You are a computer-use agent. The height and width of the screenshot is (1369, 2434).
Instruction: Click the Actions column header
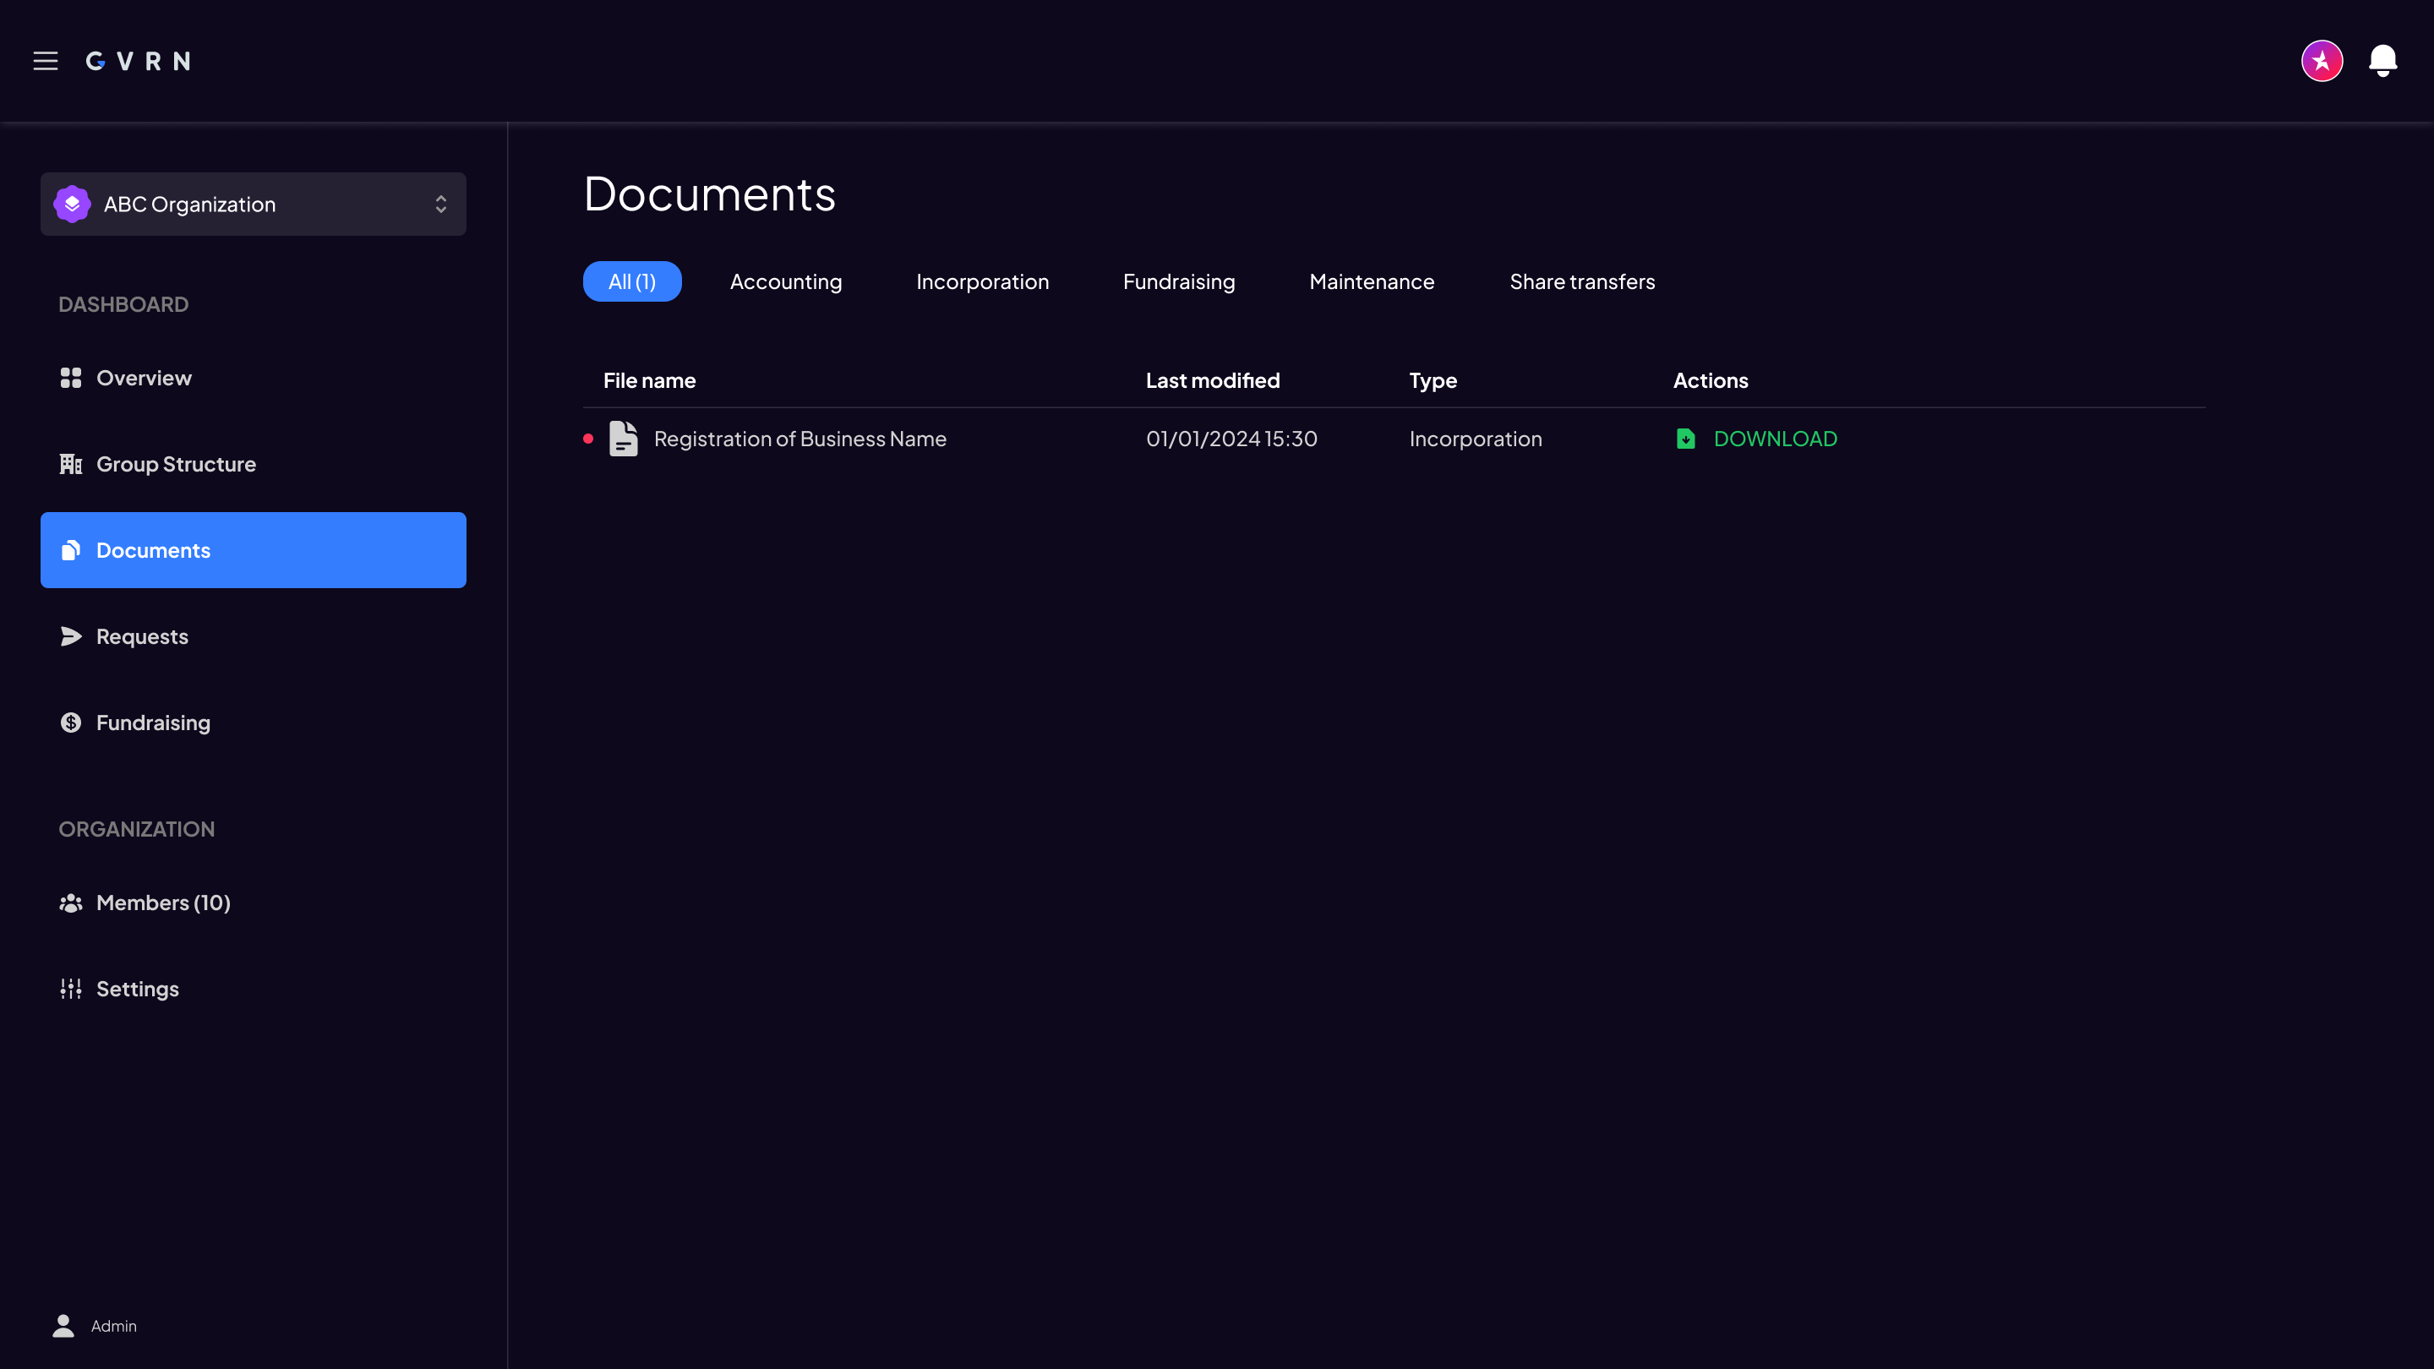point(1711,381)
